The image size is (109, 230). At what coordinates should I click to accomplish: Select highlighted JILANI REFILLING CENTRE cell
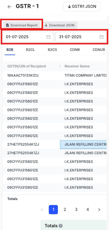click(x=83, y=144)
